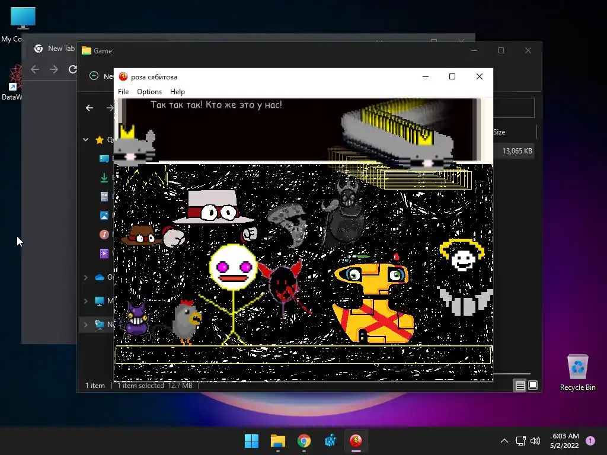Expand the This PC node in sidebar
607x455 pixels.
click(85, 301)
